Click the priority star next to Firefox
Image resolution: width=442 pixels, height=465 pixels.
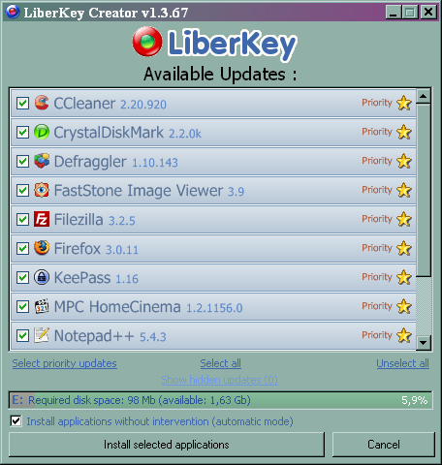404,248
